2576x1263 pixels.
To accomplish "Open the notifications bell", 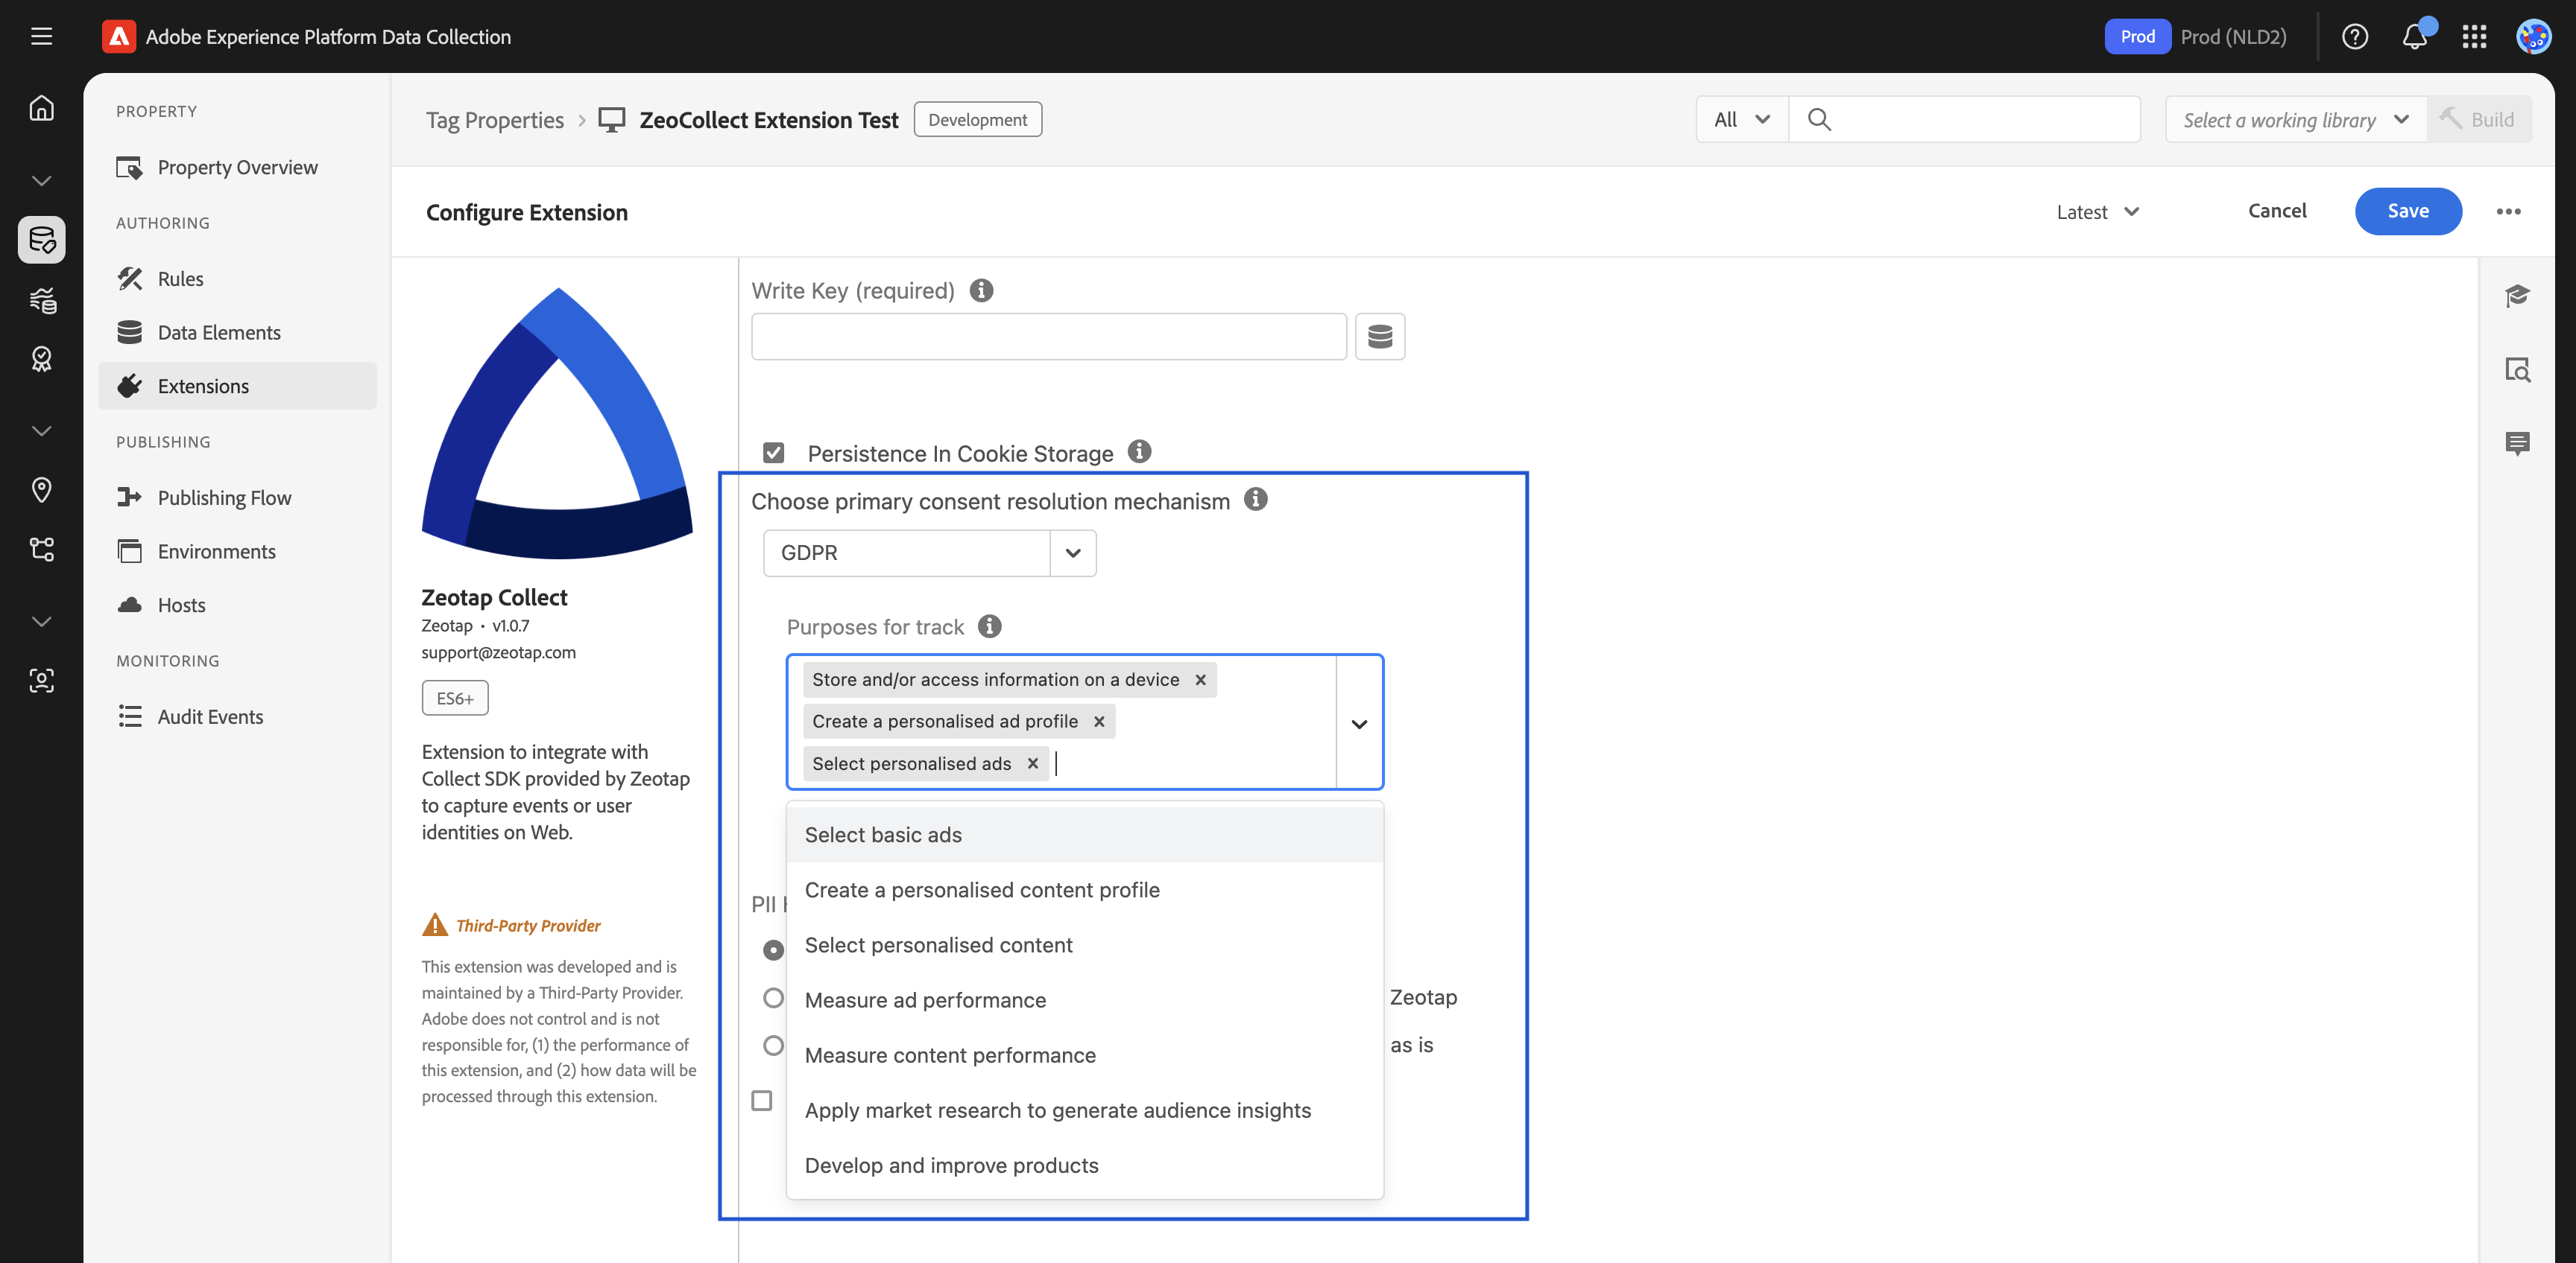I will [2414, 37].
